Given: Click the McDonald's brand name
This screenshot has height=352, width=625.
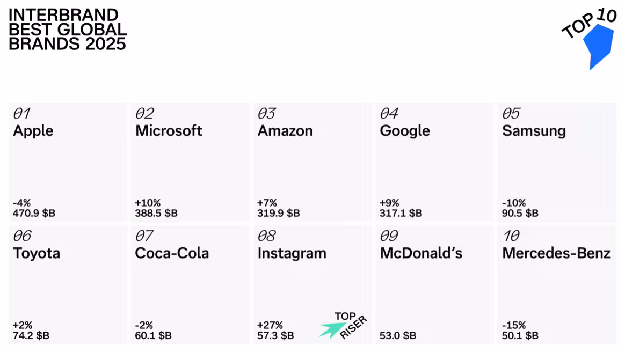Looking at the screenshot, I should pyautogui.click(x=421, y=253).
